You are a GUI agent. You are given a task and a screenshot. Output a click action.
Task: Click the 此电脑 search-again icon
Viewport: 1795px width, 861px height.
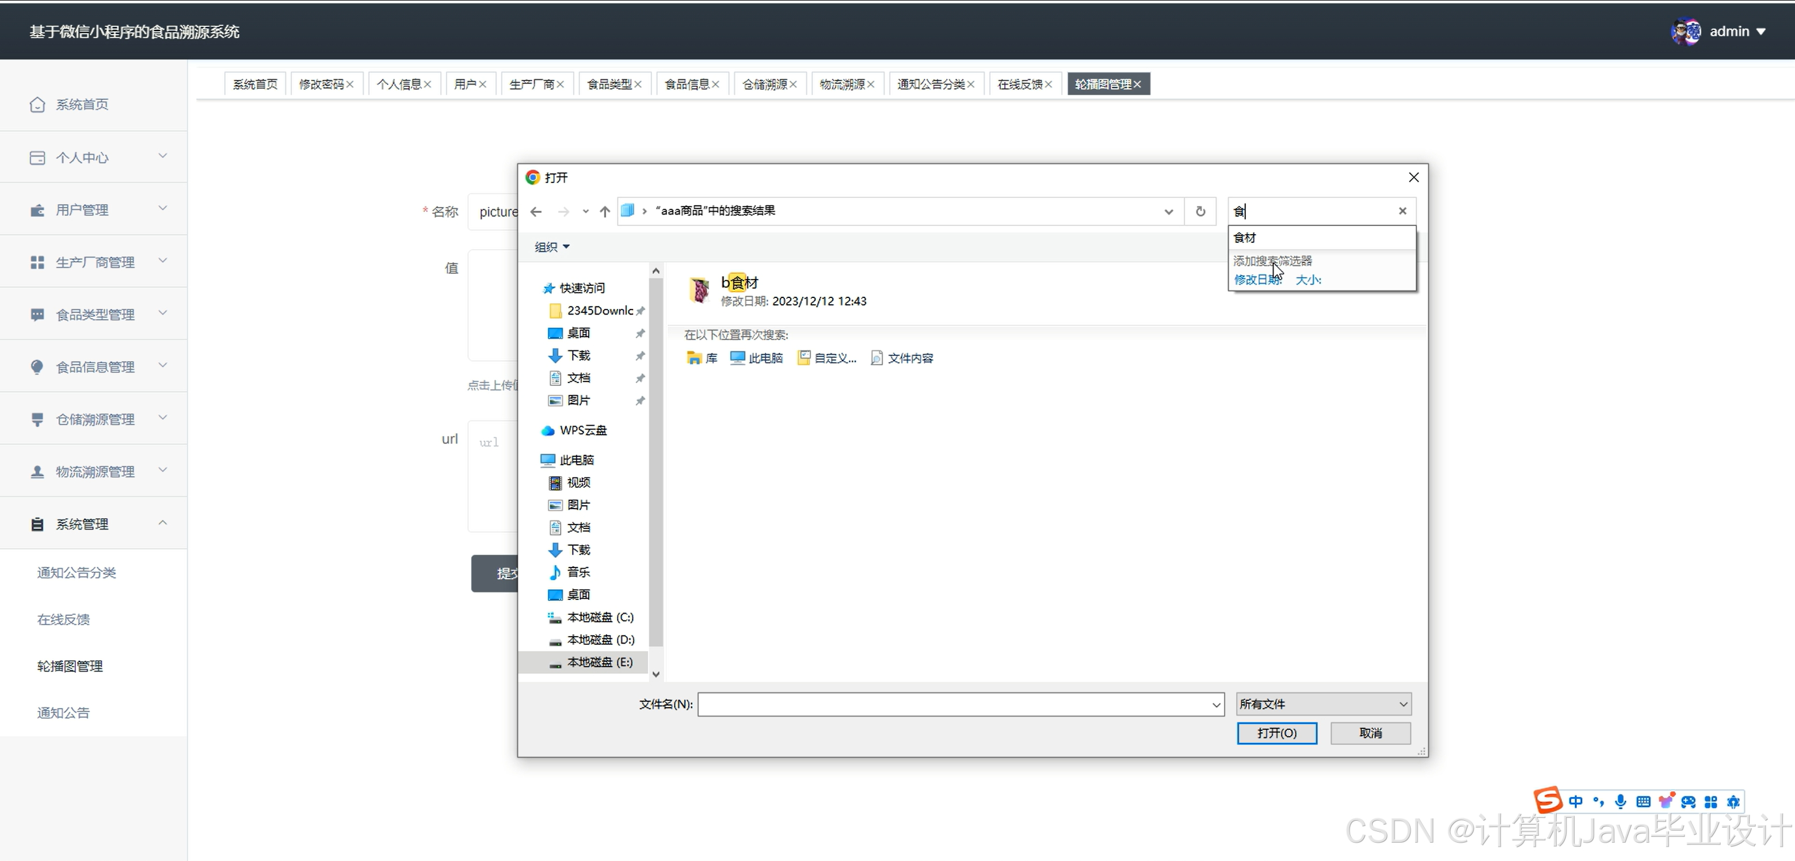point(737,358)
